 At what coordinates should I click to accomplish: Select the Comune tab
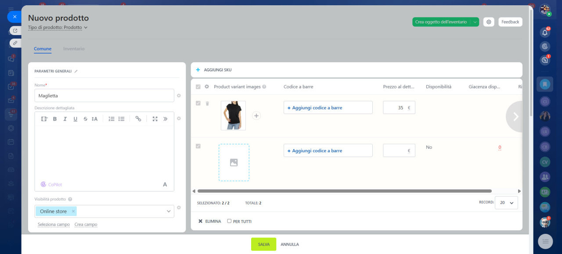coord(43,49)
